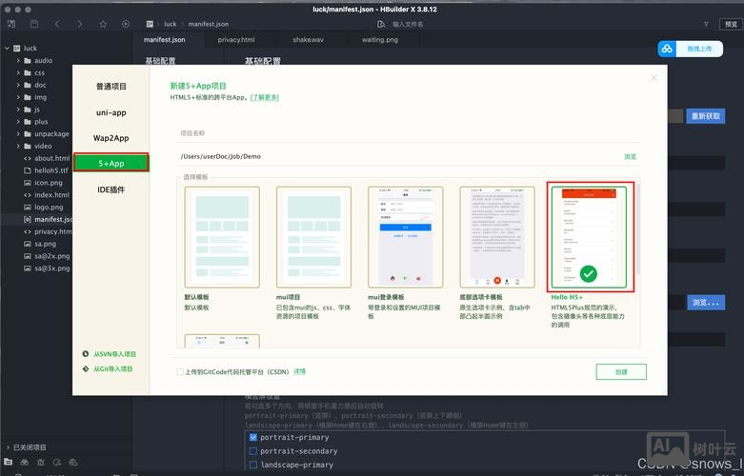Expand the unpackage folder
The height and width of the screenshot is (476, 744).
point(18,134)
